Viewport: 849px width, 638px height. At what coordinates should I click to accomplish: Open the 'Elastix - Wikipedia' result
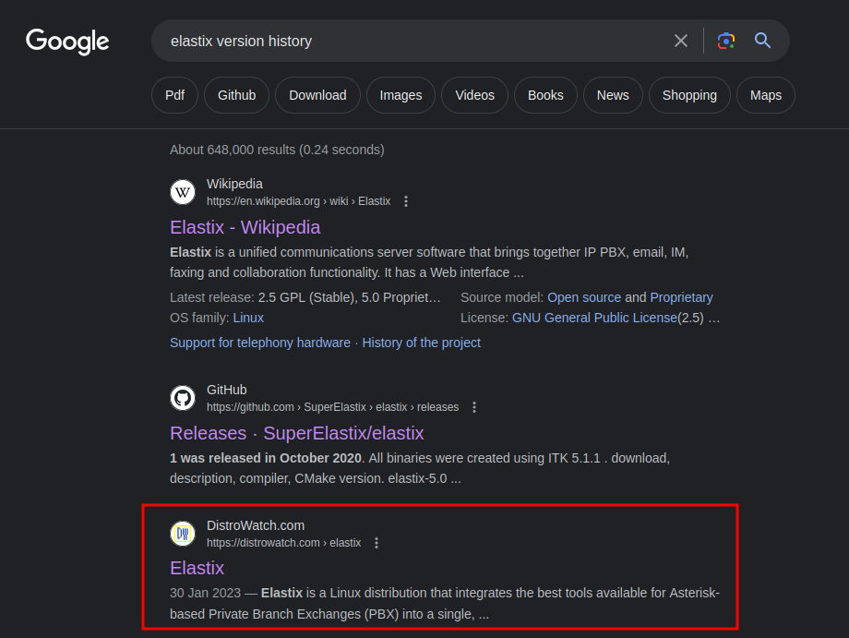pos(245,227)
